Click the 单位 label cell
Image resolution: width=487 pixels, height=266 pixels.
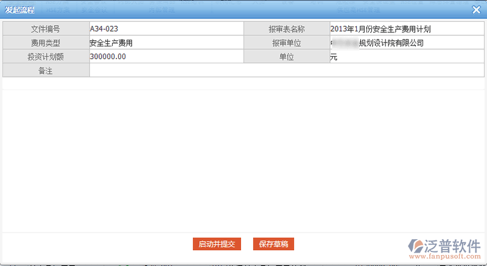pyautogui.click(x=286, y=57)
